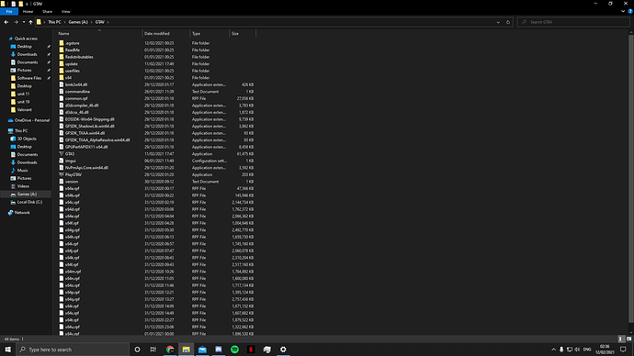This screenshot has width=634, height=356.
Task: Select the update folder icon
Action: tap(62, 64)
